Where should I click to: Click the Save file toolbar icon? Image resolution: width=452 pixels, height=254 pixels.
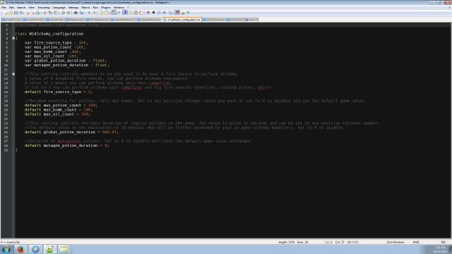pos(16,13)
